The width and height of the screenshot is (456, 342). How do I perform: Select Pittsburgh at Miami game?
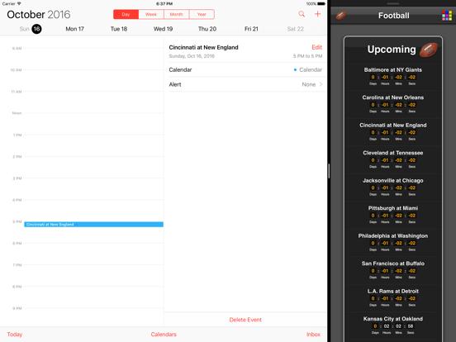393,215
